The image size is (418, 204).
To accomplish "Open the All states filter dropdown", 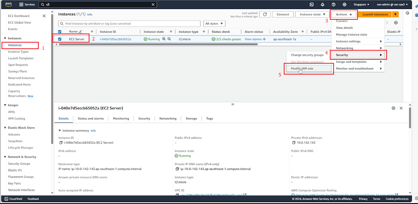I will [x=214, y=23].
